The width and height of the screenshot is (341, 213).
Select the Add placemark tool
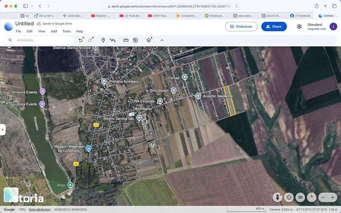coord(103,40)
